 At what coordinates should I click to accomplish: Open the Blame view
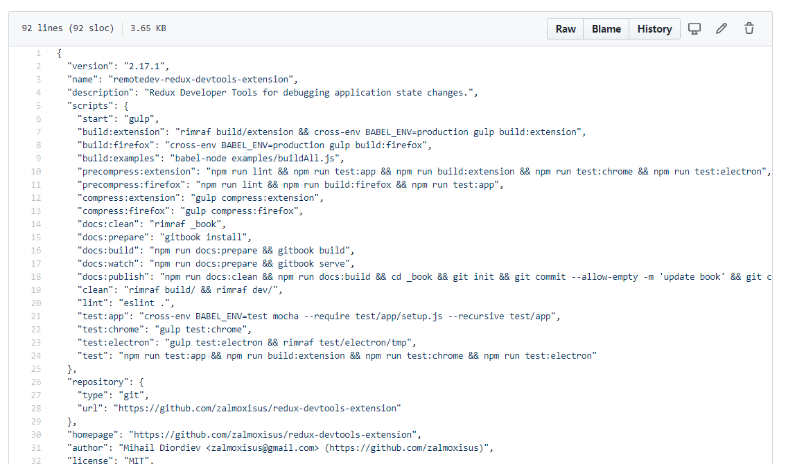(606, 28)
